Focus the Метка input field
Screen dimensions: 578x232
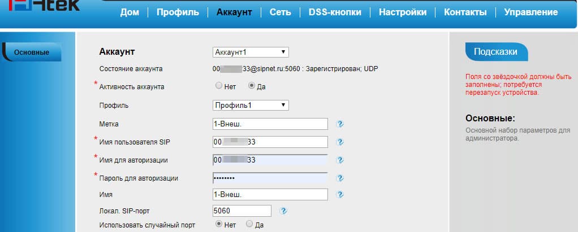(x=270, y=124)
